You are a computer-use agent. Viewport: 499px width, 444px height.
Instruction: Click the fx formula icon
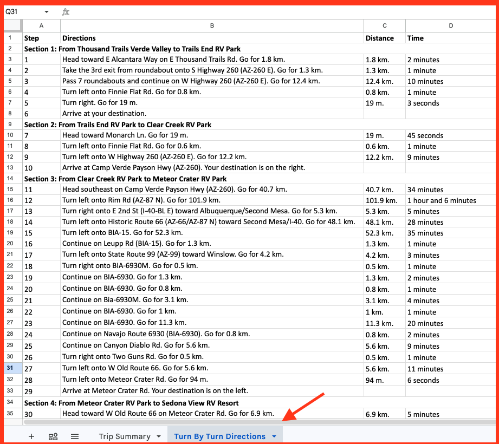tap(66, 12)
